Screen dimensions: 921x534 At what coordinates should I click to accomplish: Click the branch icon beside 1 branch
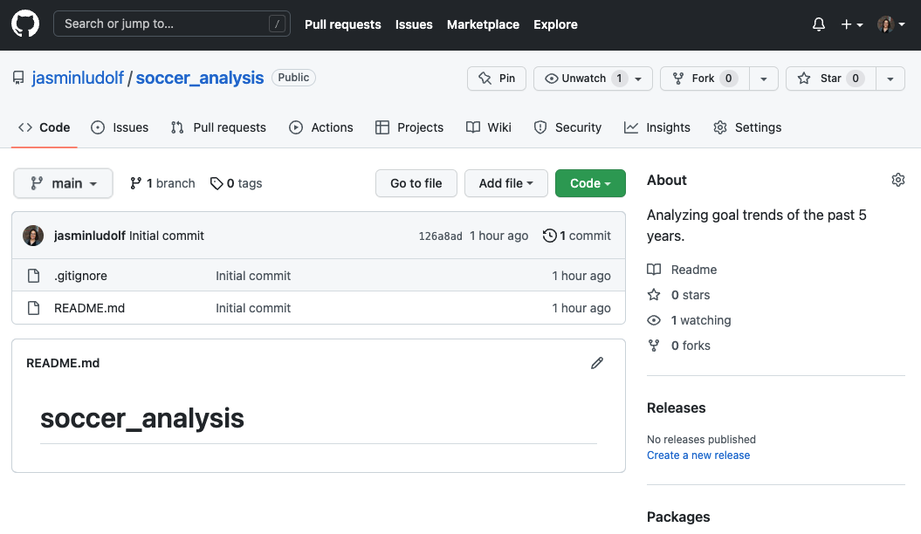tap(136, 183)
